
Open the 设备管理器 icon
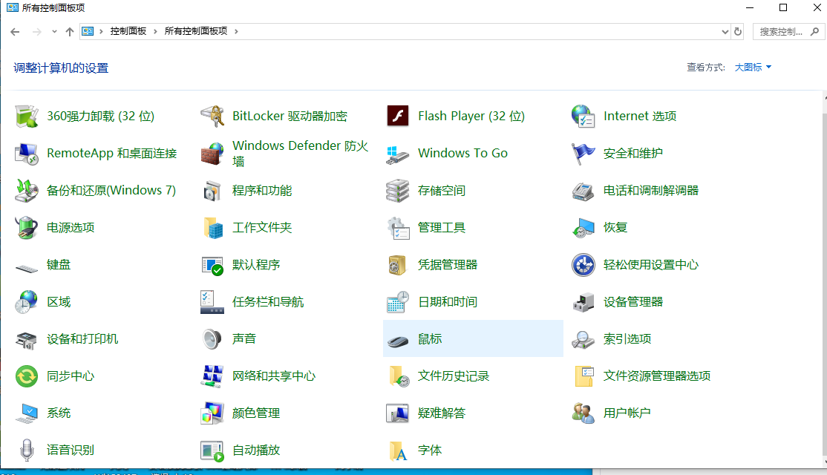584,302
